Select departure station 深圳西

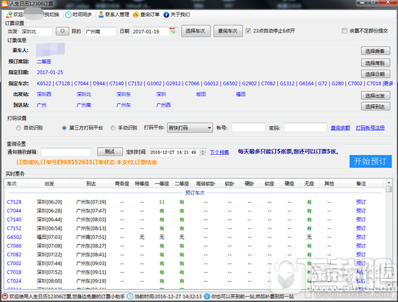tap(44, 94)
